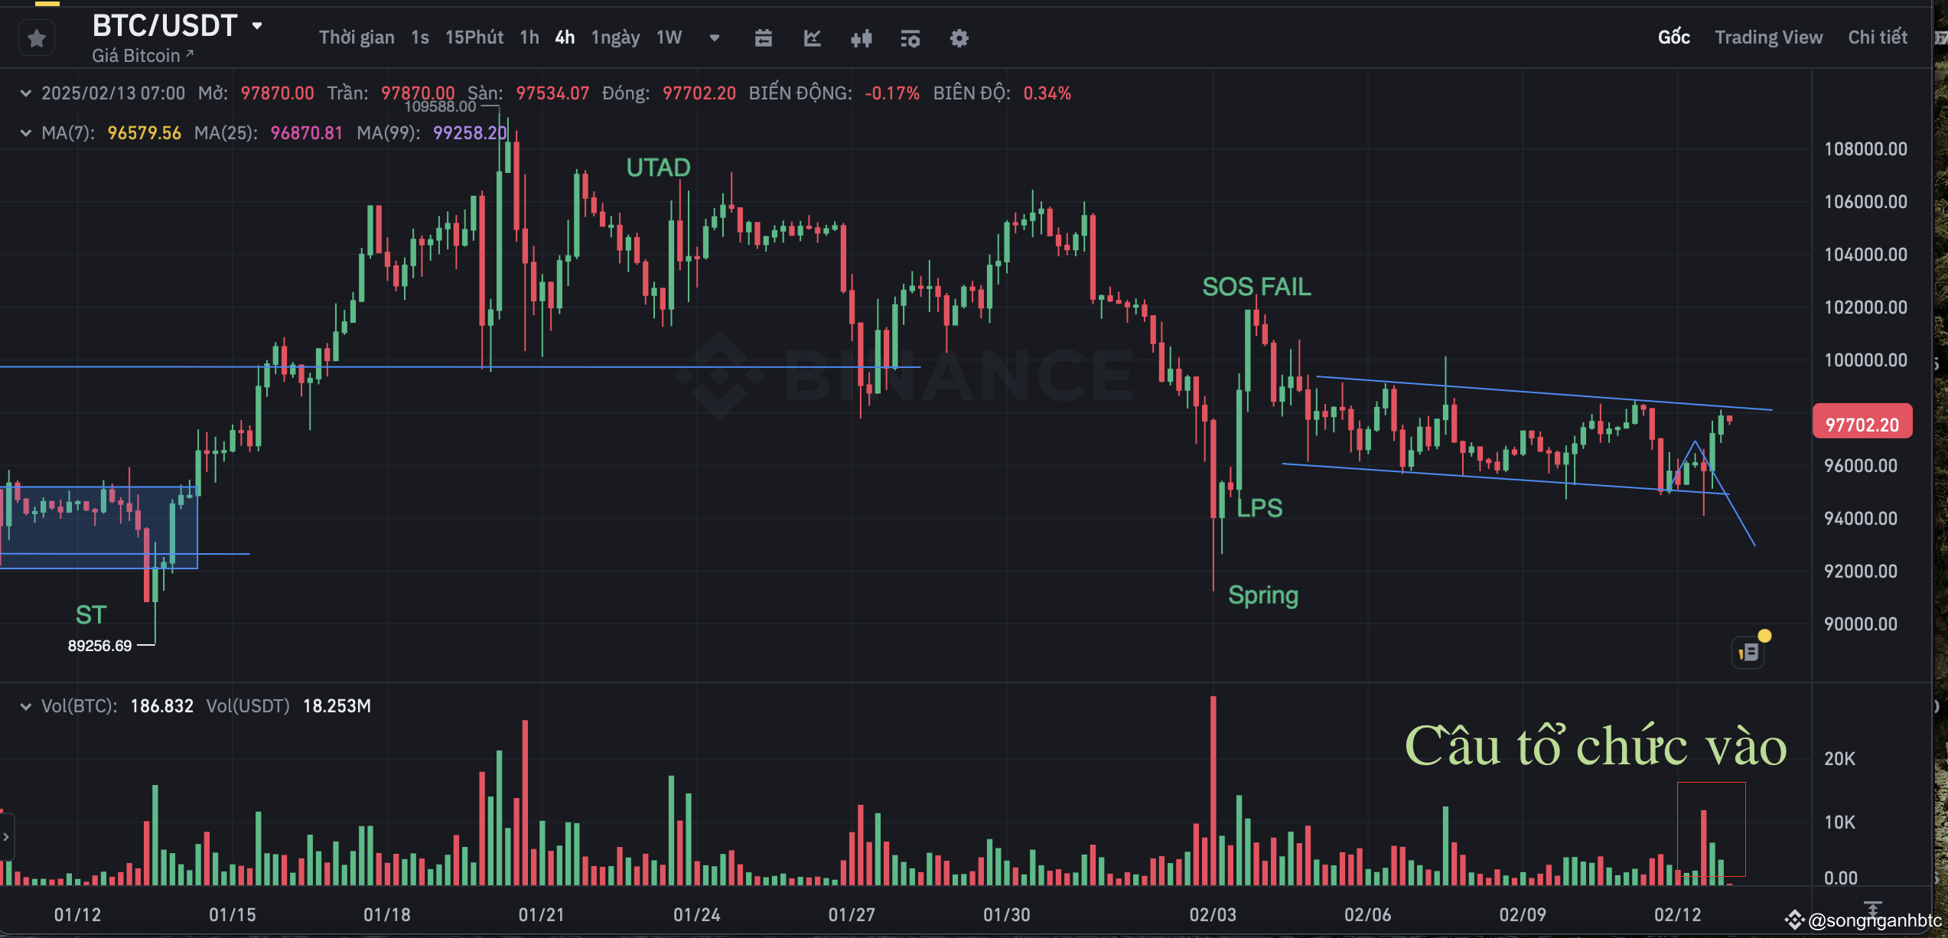Collapse the Vol(BTC) volume legend row
Screen dimensions: 1948x938
[25, 705]
